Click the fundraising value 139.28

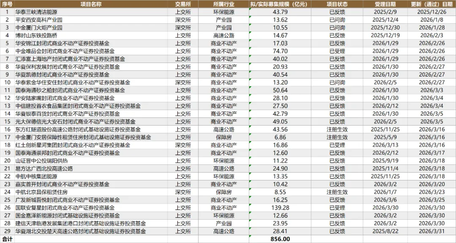coord(280,208)
